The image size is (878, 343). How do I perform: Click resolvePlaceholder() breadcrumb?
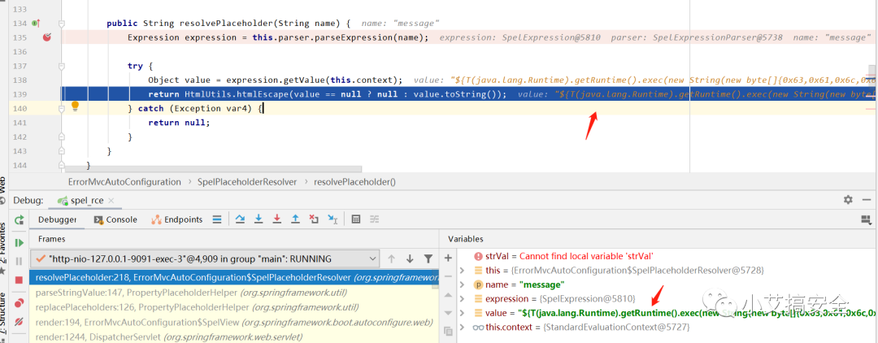pyautogui.click(x=354, y=182)
